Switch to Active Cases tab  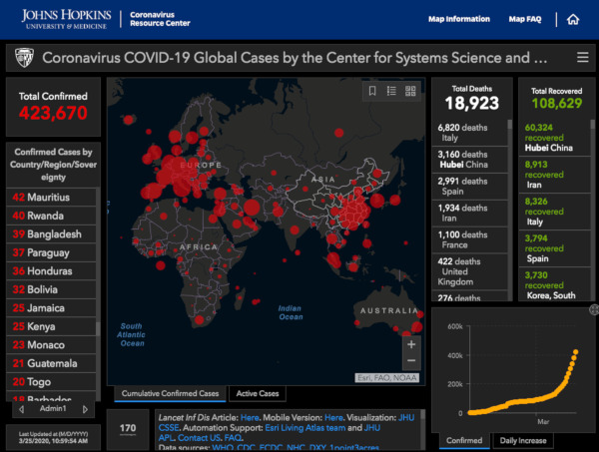coord(258,393)
